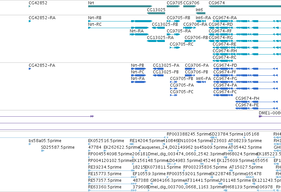This screenshot has height=192, width=281.
Task: Select protein Nrt-PC
Action: pyautogui.click(x=139, y=75)
